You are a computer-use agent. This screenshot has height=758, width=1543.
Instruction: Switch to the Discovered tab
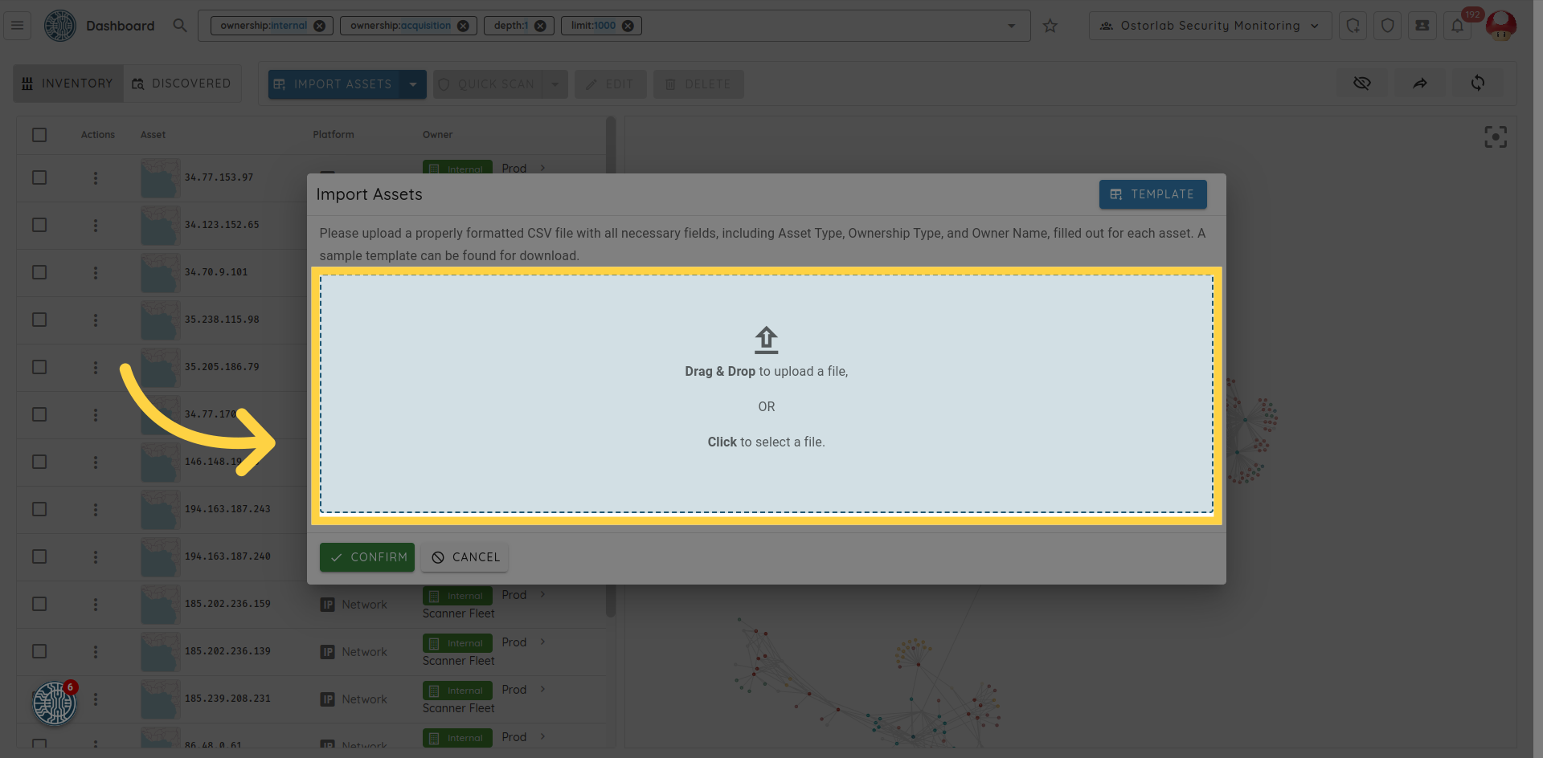182,84
